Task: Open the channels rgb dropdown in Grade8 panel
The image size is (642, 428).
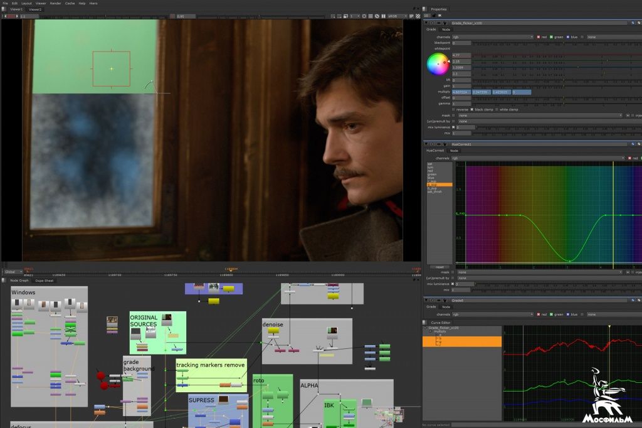Action: [493, 314]
